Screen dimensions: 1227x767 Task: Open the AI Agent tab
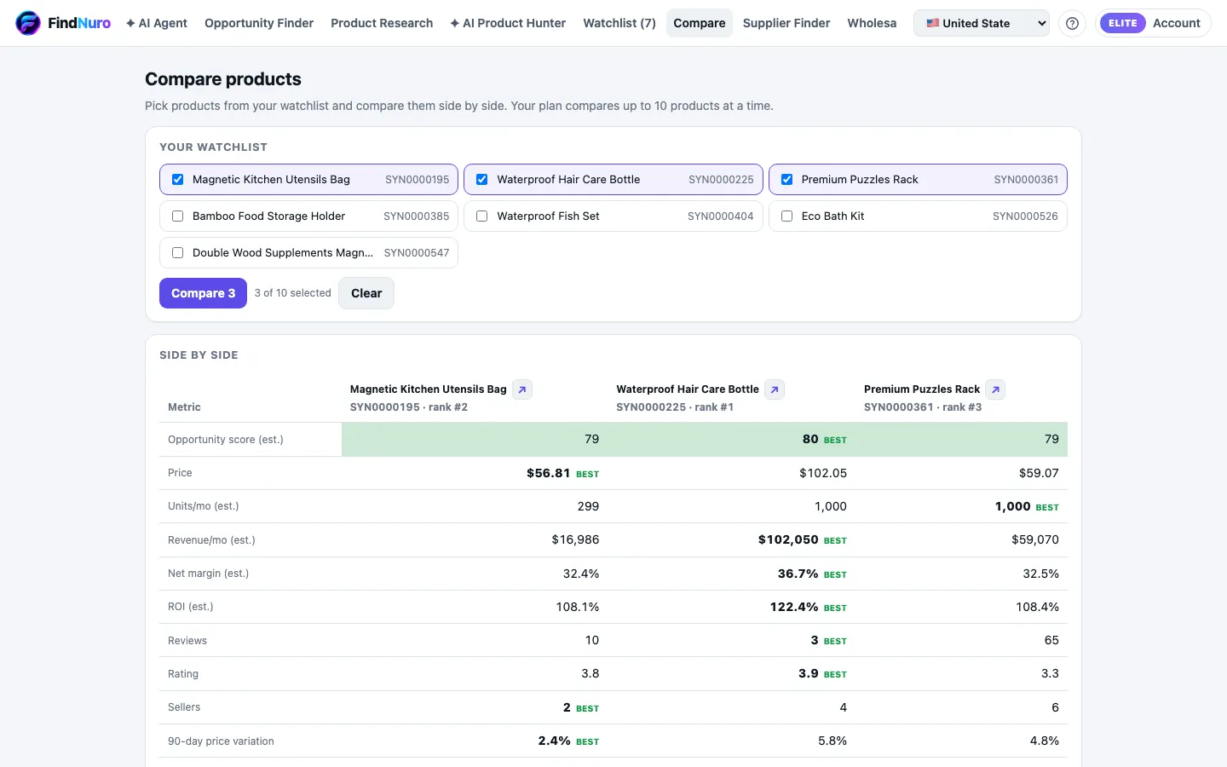pos(157,23)
